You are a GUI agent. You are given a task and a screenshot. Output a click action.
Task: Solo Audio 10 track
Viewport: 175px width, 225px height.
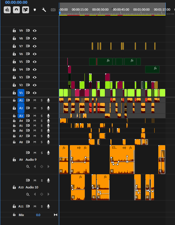click(42, 181)
